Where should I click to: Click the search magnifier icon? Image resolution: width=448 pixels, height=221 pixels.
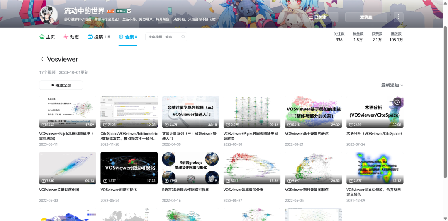[183, 37]
